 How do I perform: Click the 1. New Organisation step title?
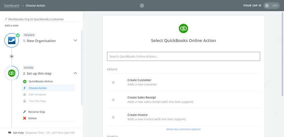click(x=39, y=41)
